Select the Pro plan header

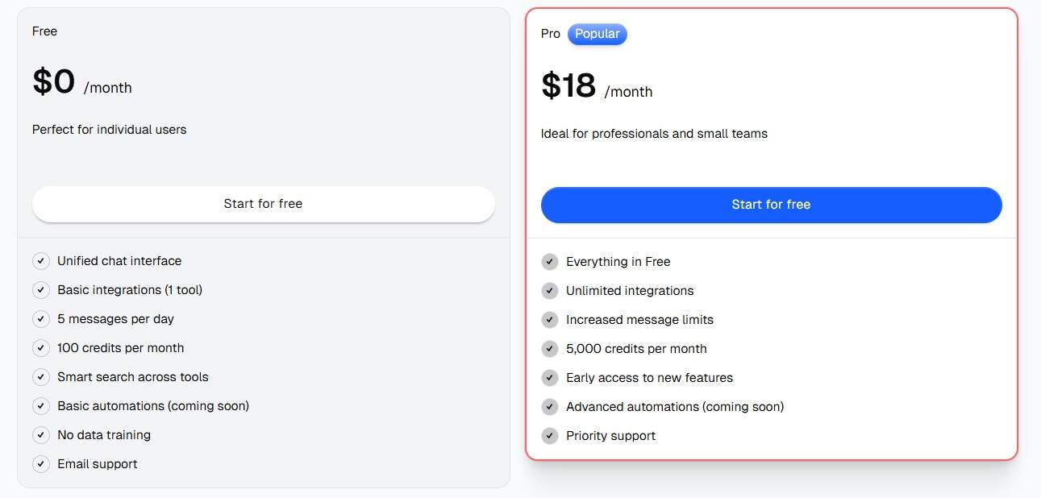(550, 33)
